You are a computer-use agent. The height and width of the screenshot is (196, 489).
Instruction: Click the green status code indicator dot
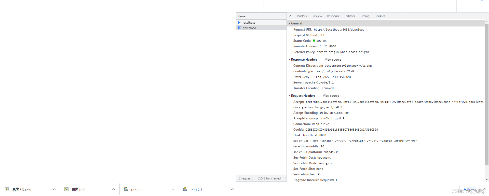[314, 40]
